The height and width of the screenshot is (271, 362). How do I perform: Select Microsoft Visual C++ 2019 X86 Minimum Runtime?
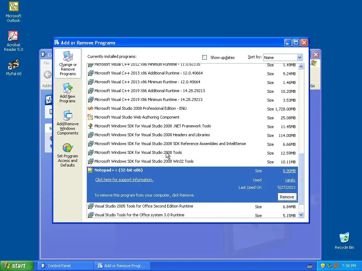coord(192,100)
